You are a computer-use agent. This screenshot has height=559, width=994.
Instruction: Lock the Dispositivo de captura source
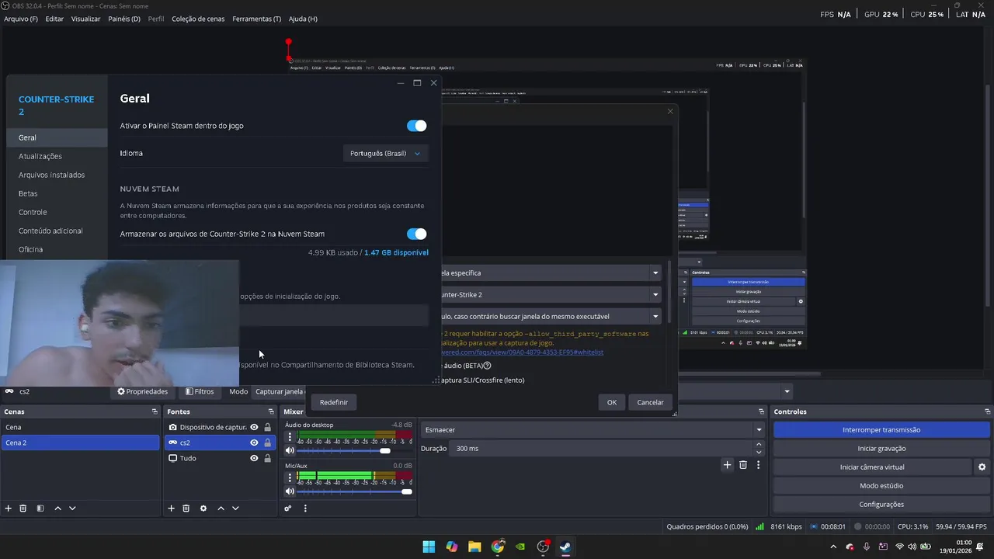pos(268,427)
